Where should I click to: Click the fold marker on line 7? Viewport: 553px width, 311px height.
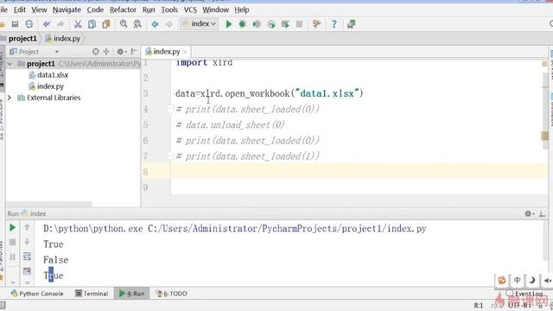pos(170,155)
